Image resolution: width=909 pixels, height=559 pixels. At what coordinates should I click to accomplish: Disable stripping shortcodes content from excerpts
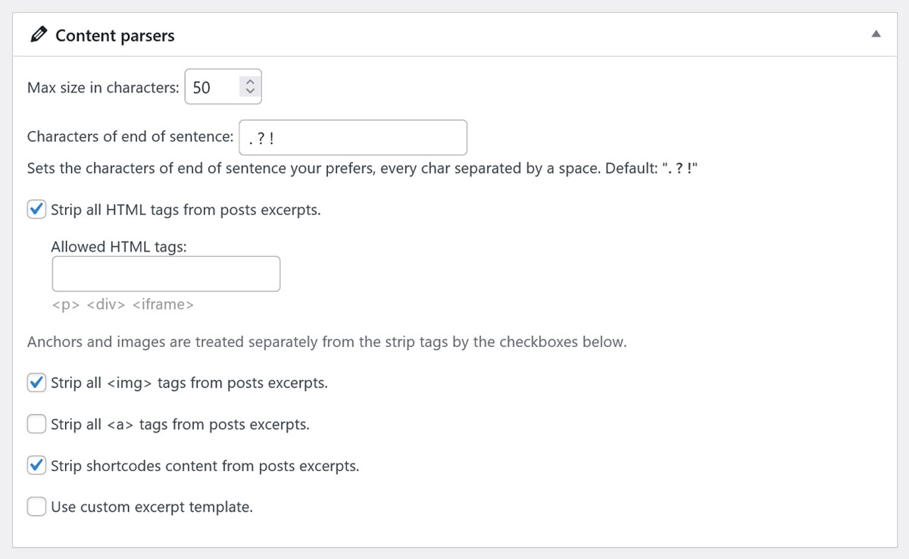pos(36,465)
